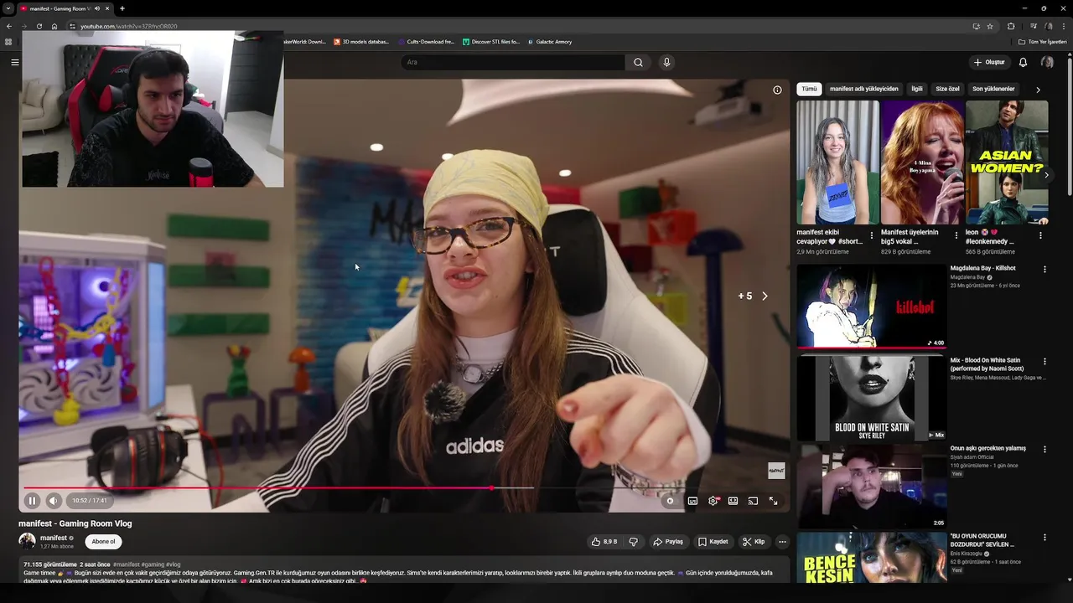Open the 'Cults-Download fre...' bookmark

426,41
